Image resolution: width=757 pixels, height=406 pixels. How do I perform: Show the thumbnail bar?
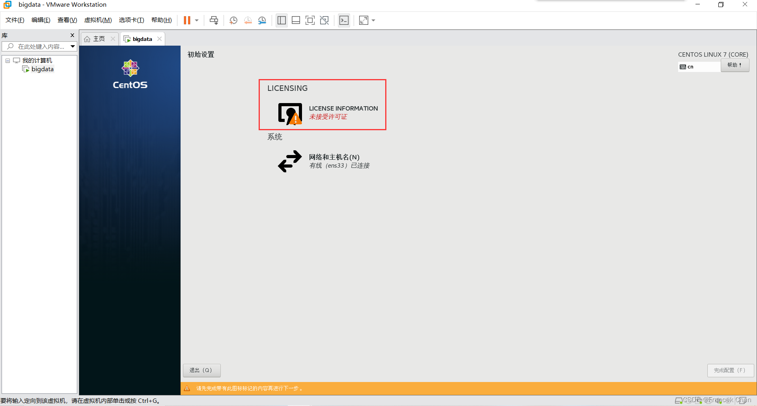(296, 20)
